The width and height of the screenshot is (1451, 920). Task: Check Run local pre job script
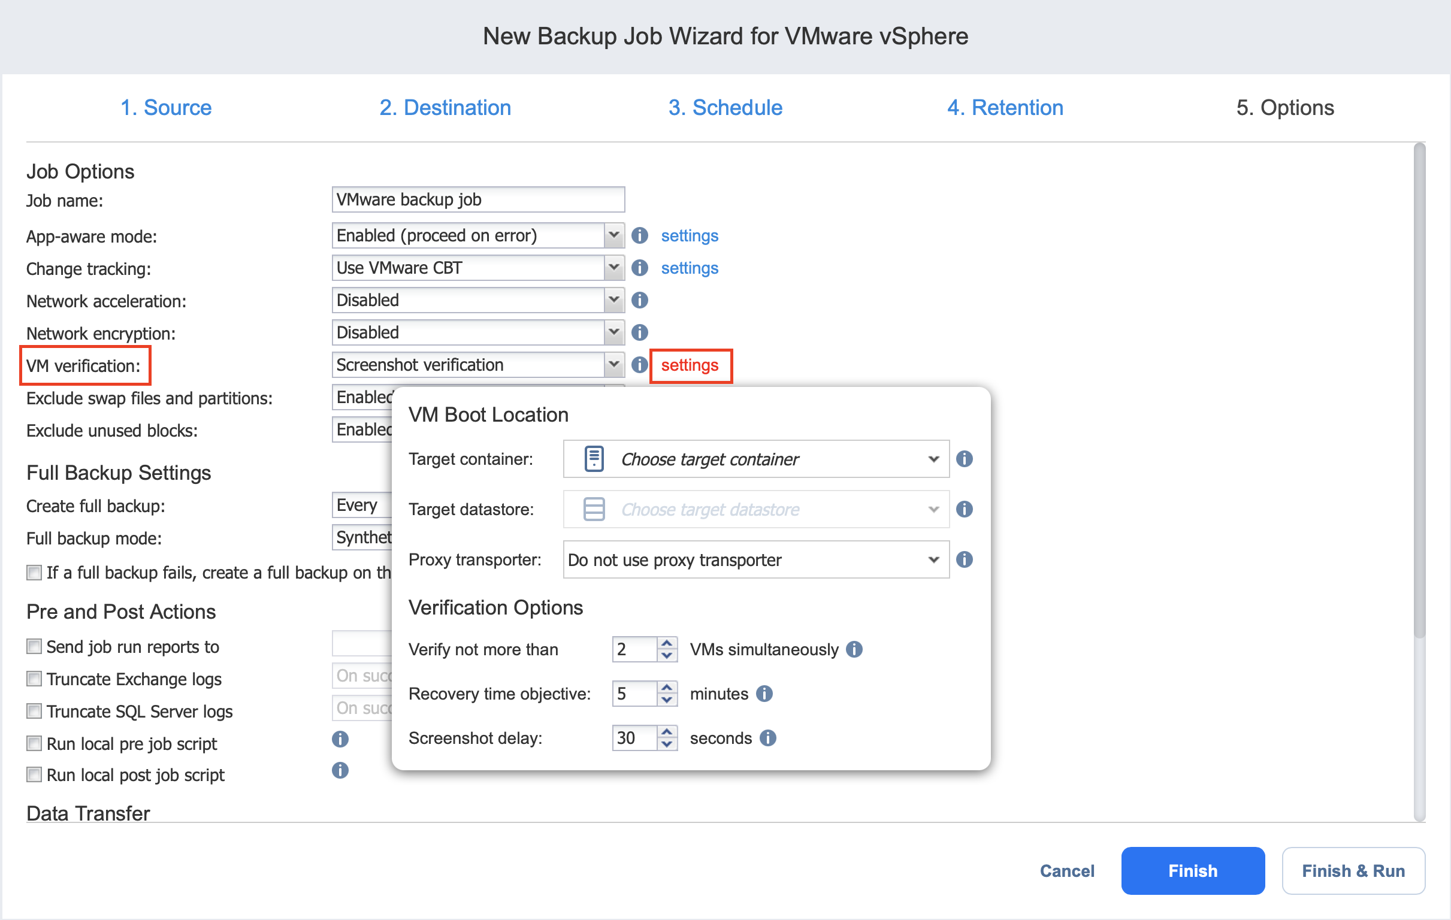pos(34,744)
